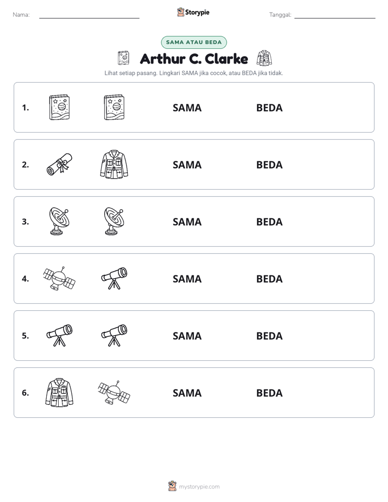Choose BEDA in row 6
388x502 pixels.
coord(269,393)
